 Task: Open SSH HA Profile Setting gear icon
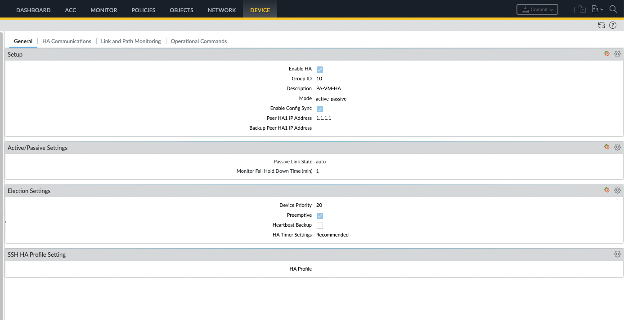[x=617, y=254]
